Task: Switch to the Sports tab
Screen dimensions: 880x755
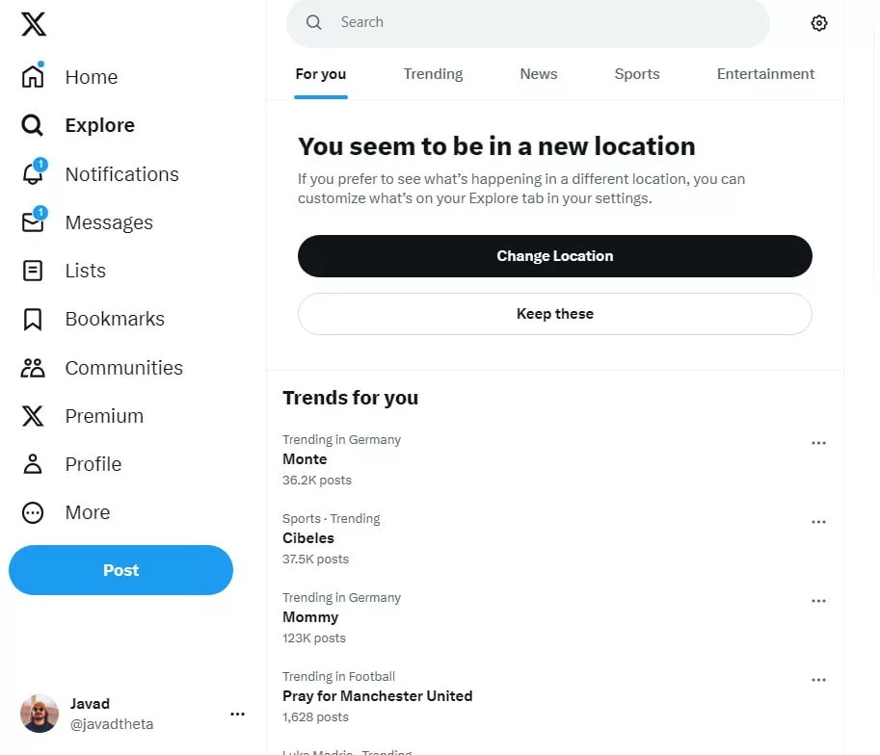Action: [637, 74]
